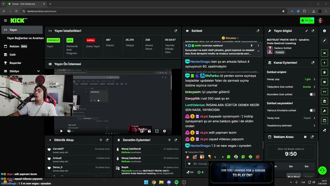Screen dimensions: 330x186
Task: Toggle the broadcast stats widget in right rail
Action: coord(324,91)
